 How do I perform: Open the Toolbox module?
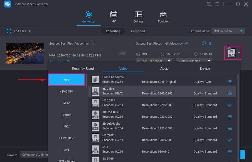(163, 17)
